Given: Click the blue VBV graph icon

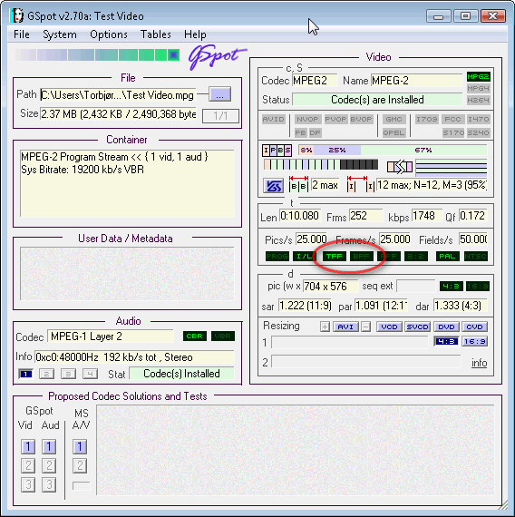Looking at the screenshot, I should [x=273, y=186].
